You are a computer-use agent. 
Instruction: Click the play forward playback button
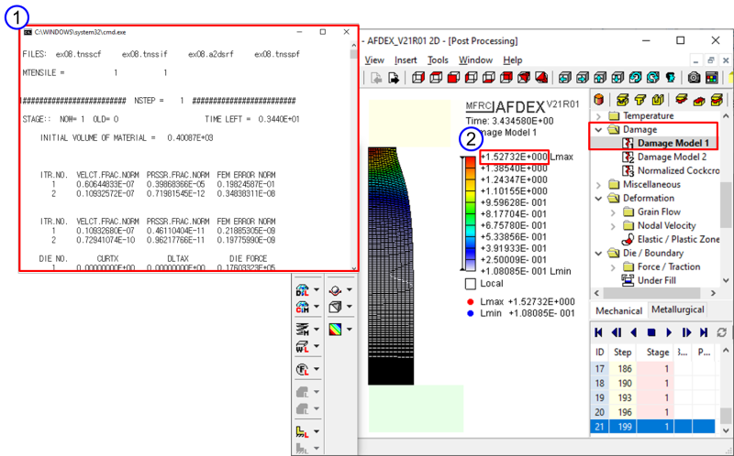(x=670, y=332)
